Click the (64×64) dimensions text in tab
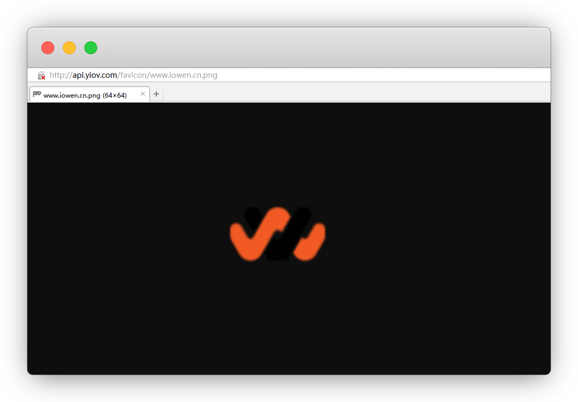The height and width of the screenshot is (402, 578). pos(114,95)
